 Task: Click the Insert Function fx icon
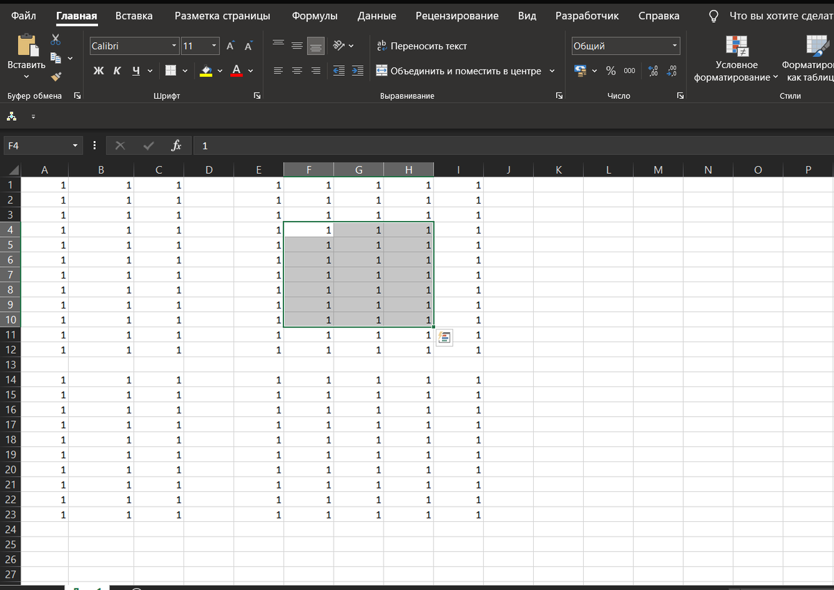[177, 146]
